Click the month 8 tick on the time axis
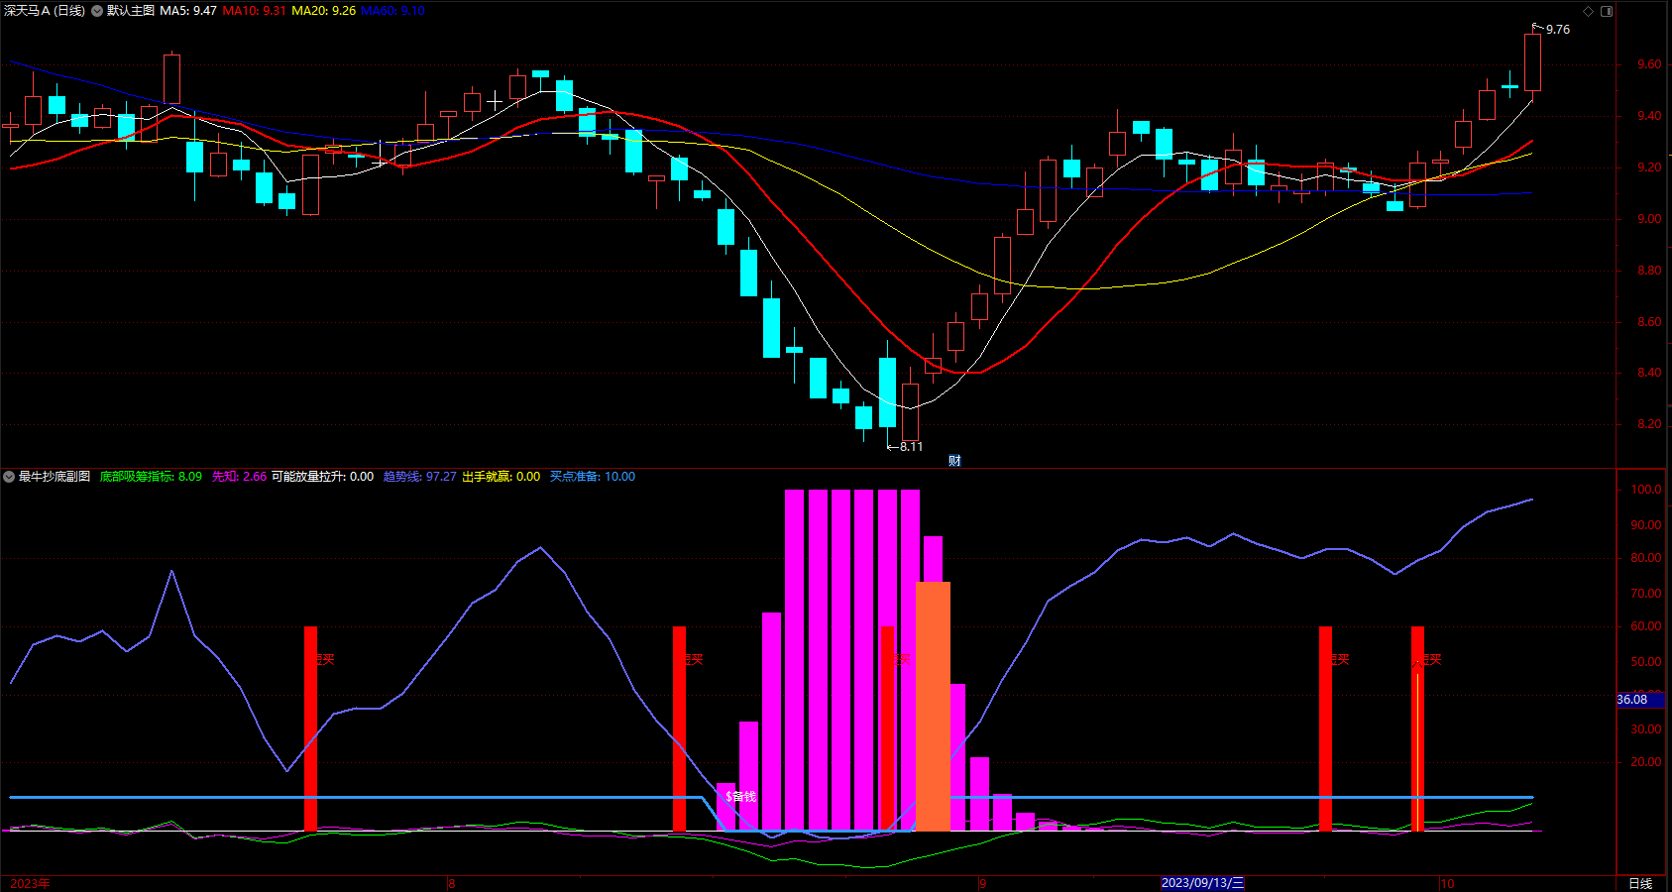This screenshot has height=892, width=1672. (x=451, y=883)
